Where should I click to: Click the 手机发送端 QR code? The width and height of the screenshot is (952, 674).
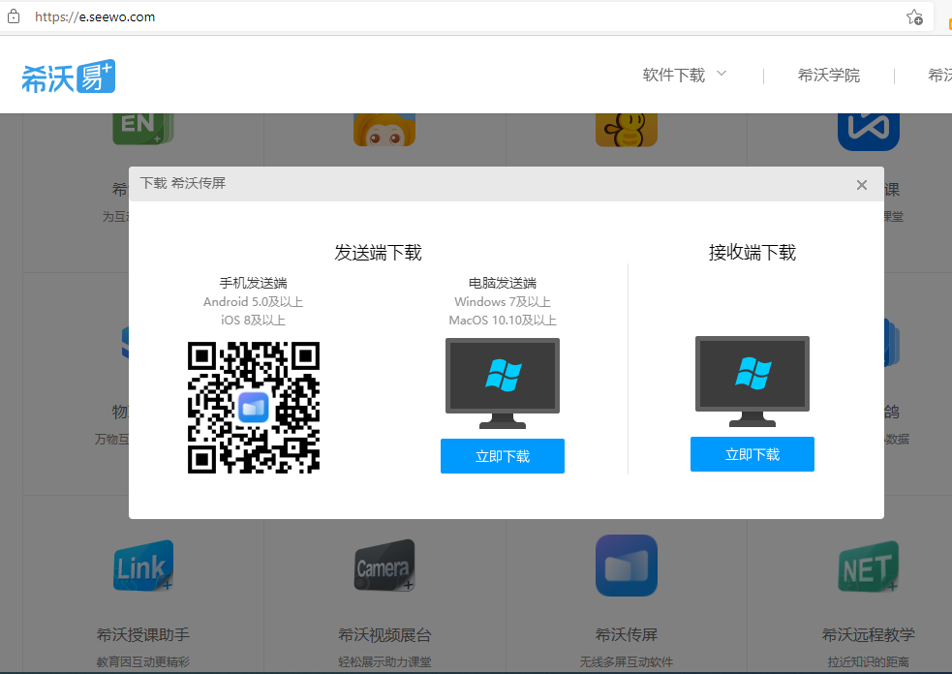(254, 408)
